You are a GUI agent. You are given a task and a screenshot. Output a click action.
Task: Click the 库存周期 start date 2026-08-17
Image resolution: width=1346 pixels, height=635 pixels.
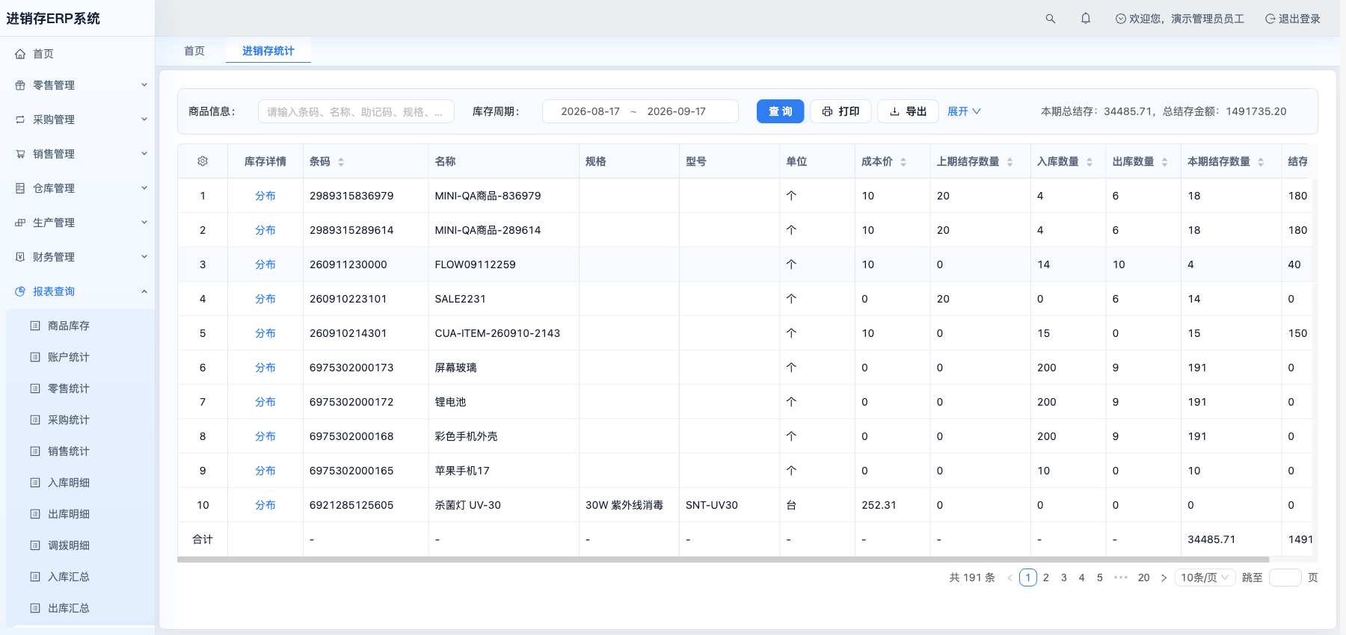click(590, 111)
